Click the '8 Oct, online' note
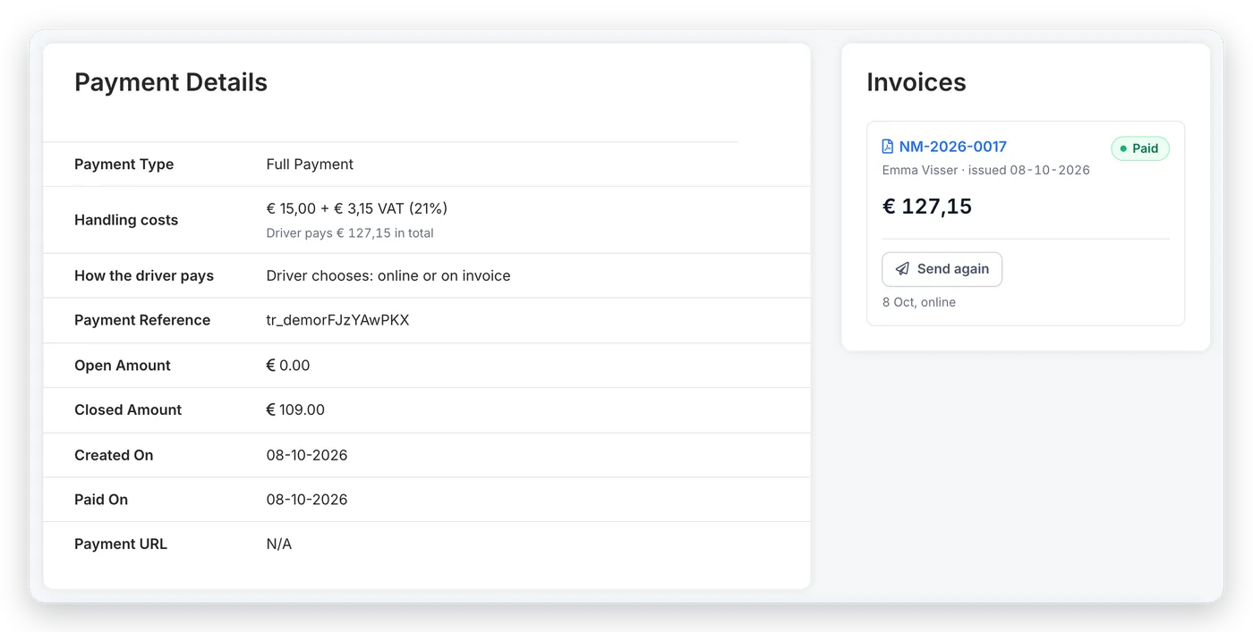Image resolution: width=1253 pixels, height=632 pixels. click(x=919, y=302)
